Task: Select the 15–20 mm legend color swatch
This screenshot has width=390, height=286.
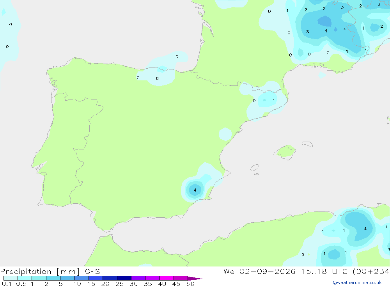Action: (x=96, y=278)
